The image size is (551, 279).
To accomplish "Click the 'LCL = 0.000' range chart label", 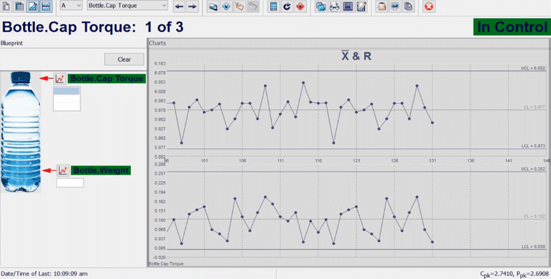I will 534,247.
